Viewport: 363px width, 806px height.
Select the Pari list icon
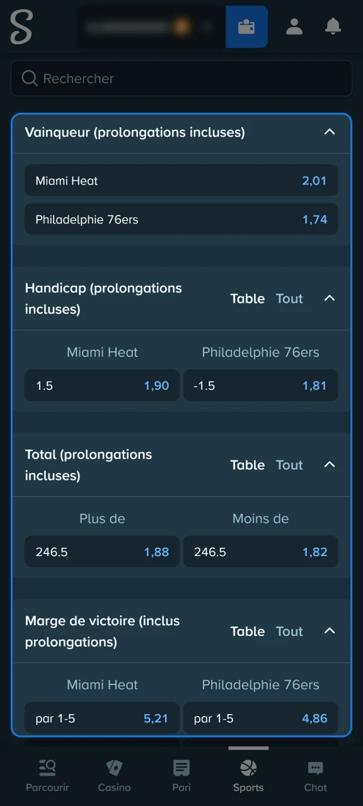pyautogui.click(x=181, y=768)
